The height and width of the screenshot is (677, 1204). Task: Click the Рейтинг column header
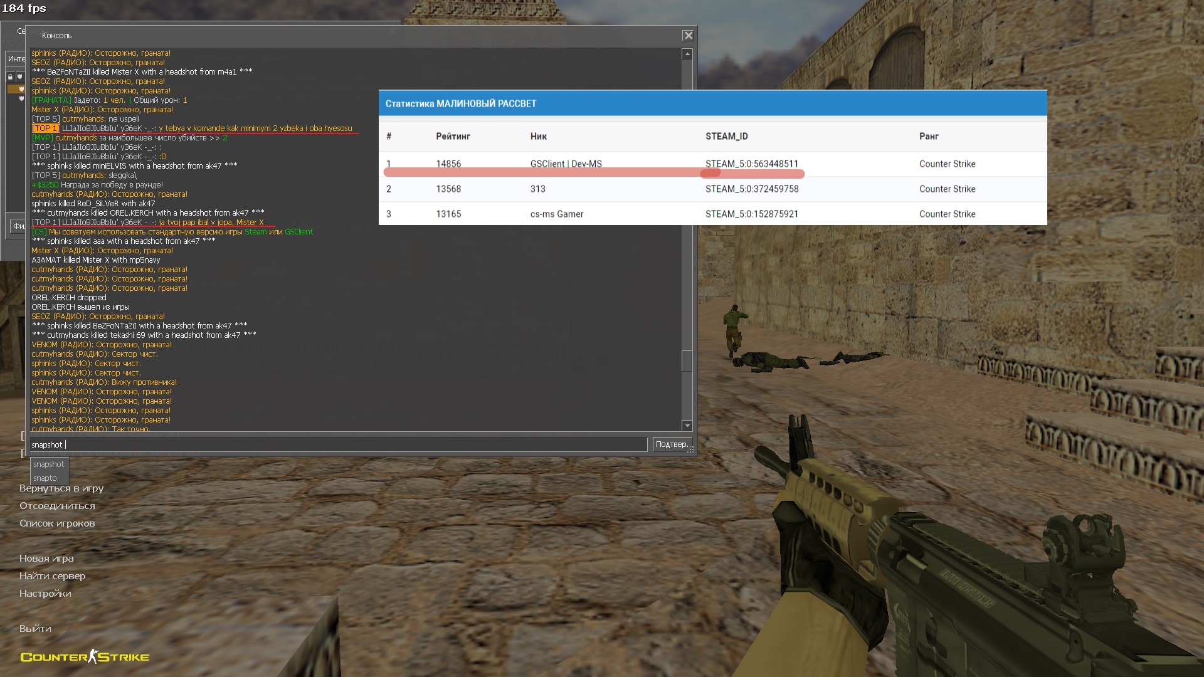pos(453,137)
